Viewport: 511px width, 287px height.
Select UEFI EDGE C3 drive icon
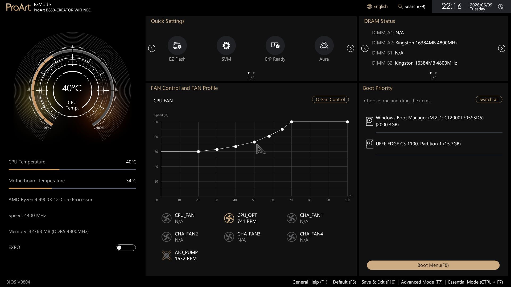(369, 144)
